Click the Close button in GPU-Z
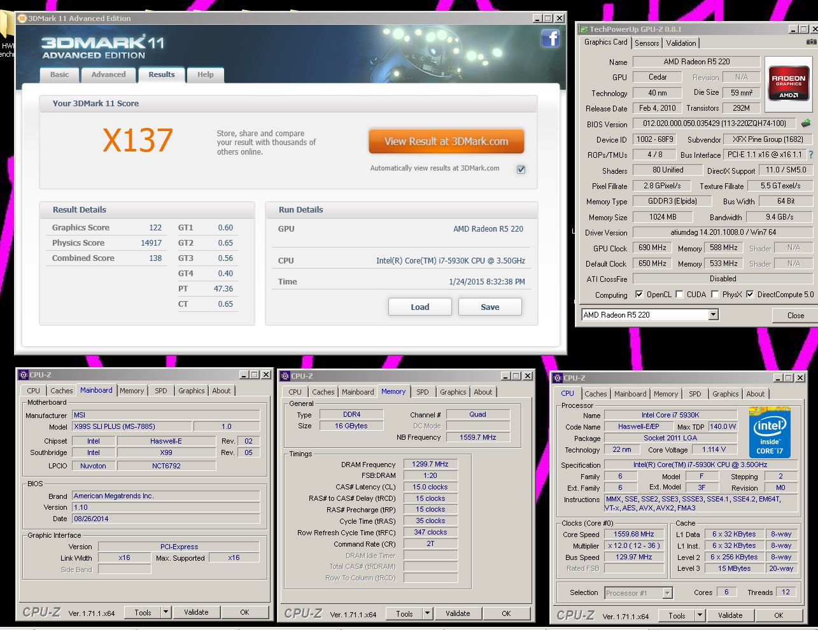The width and height of the screenshot is (818, 630). coord(796,315)
